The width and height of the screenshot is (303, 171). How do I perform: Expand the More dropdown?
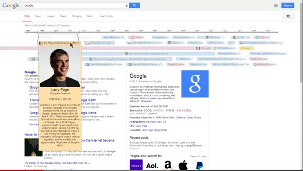91,16
